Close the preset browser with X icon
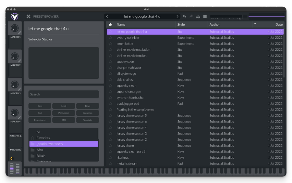Image resolution: width=292 pixels, height=183 pixels. click(x=28, y=17)
